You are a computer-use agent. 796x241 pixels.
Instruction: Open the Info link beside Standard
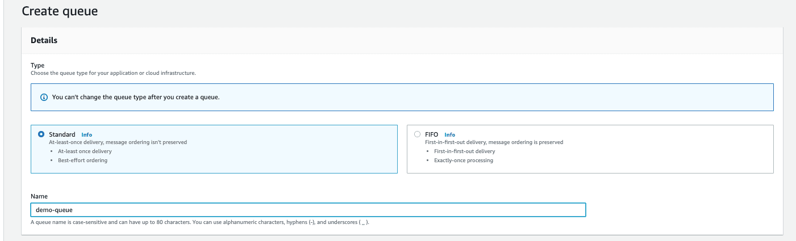pos(86,135)
